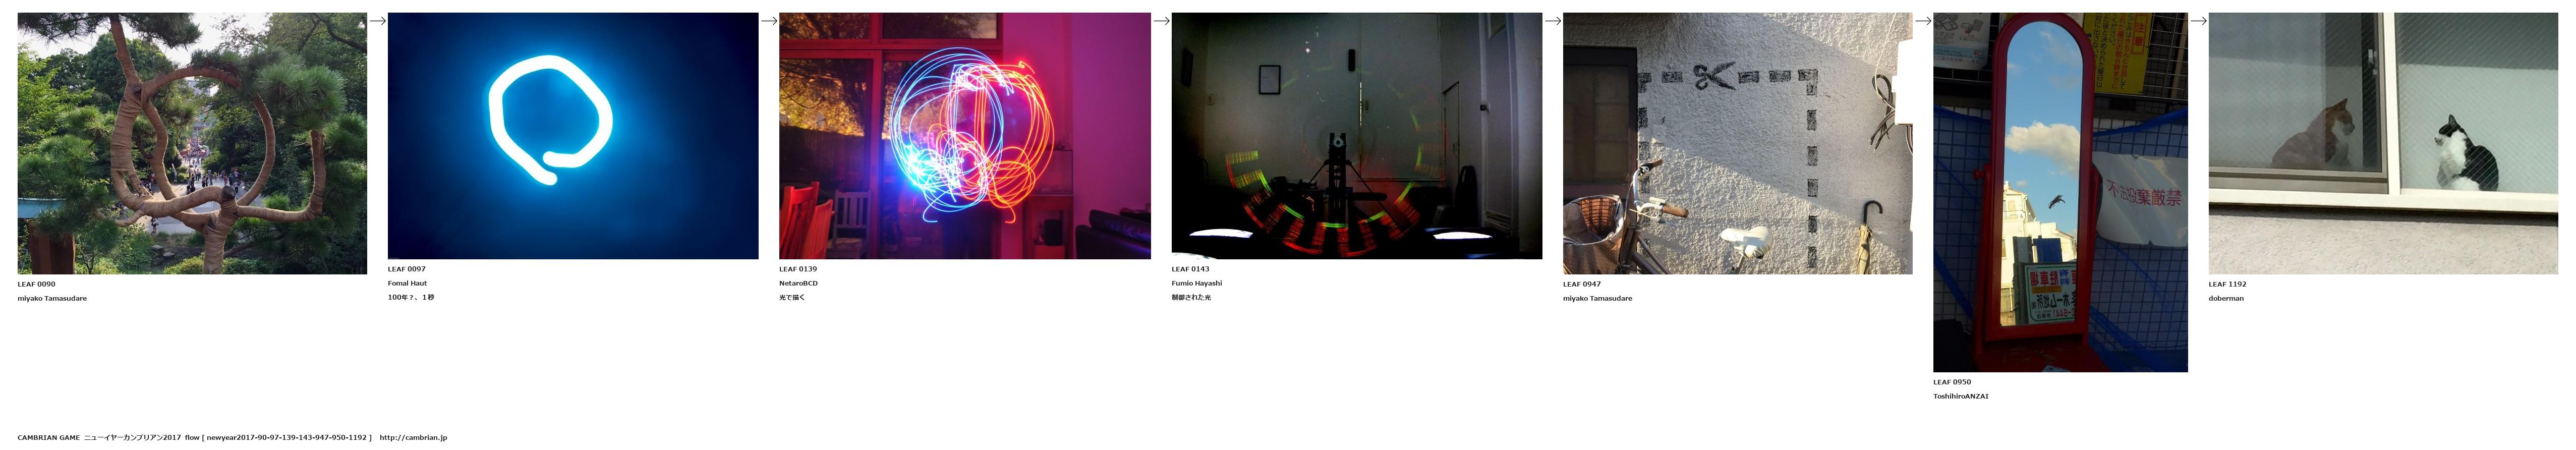Open the http://cambrian.jp footer link

413,438
